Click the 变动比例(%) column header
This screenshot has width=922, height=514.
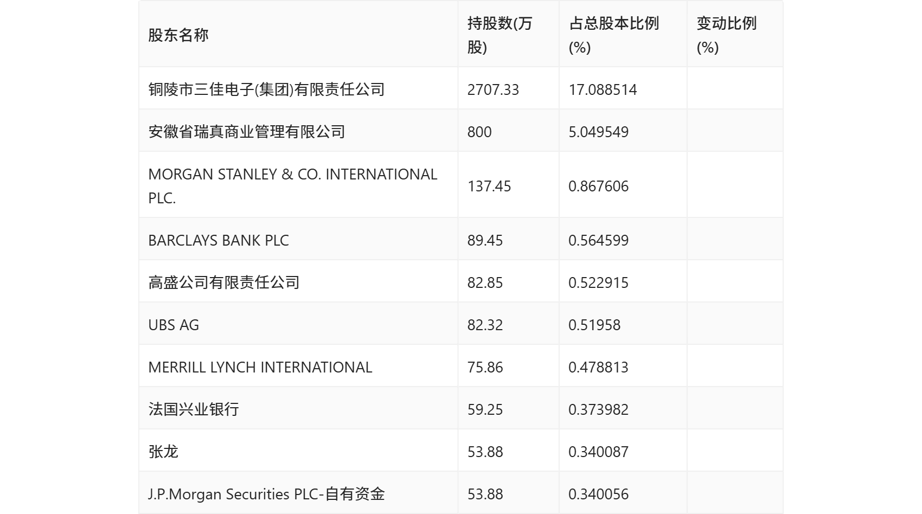[x=726, y=35]
